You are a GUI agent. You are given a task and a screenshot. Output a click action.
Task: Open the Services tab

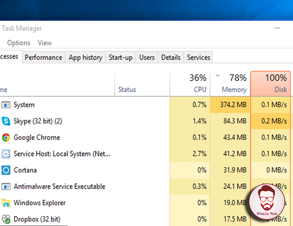point(199,57)
